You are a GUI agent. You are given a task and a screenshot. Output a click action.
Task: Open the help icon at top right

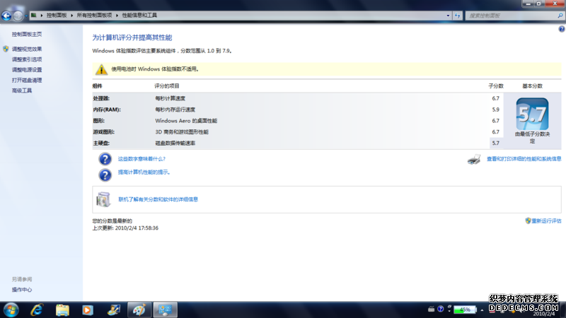click(x=562, y=29)
